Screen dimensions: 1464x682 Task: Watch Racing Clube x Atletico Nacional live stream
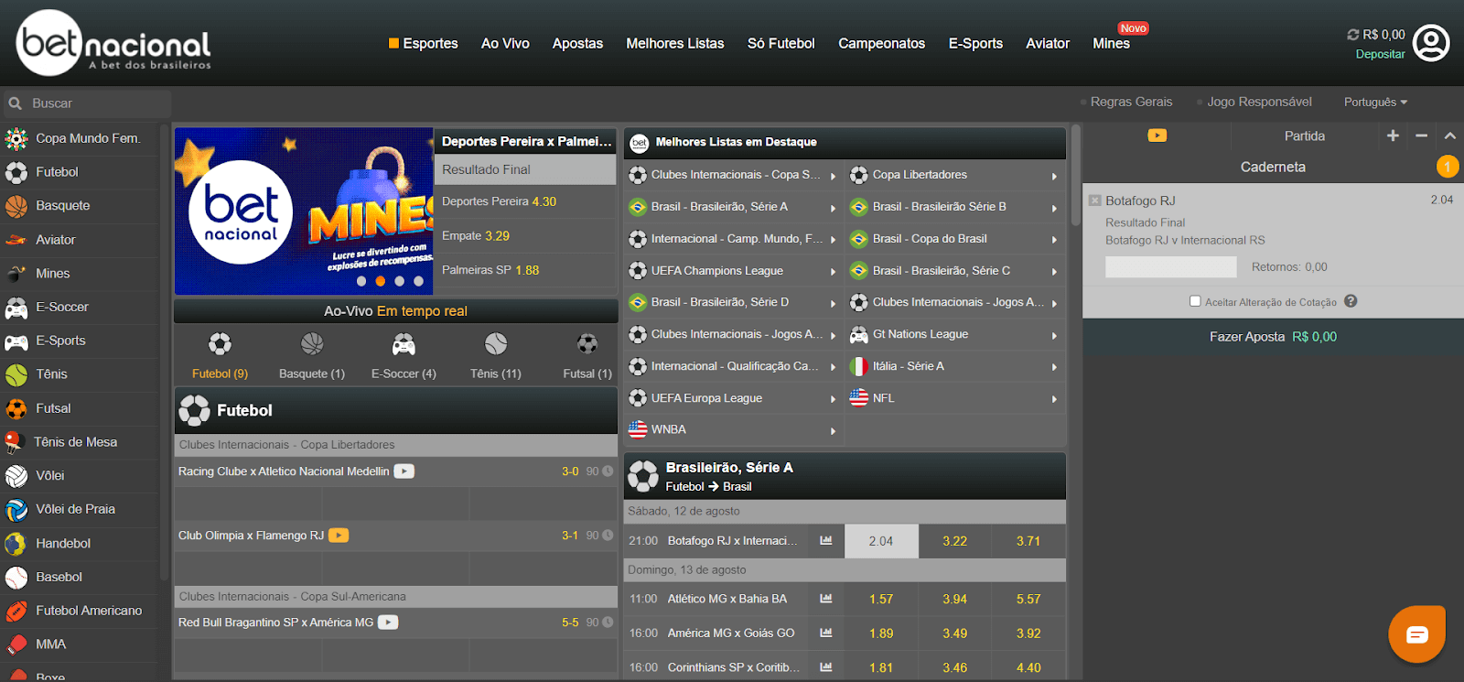coord(404,471)
